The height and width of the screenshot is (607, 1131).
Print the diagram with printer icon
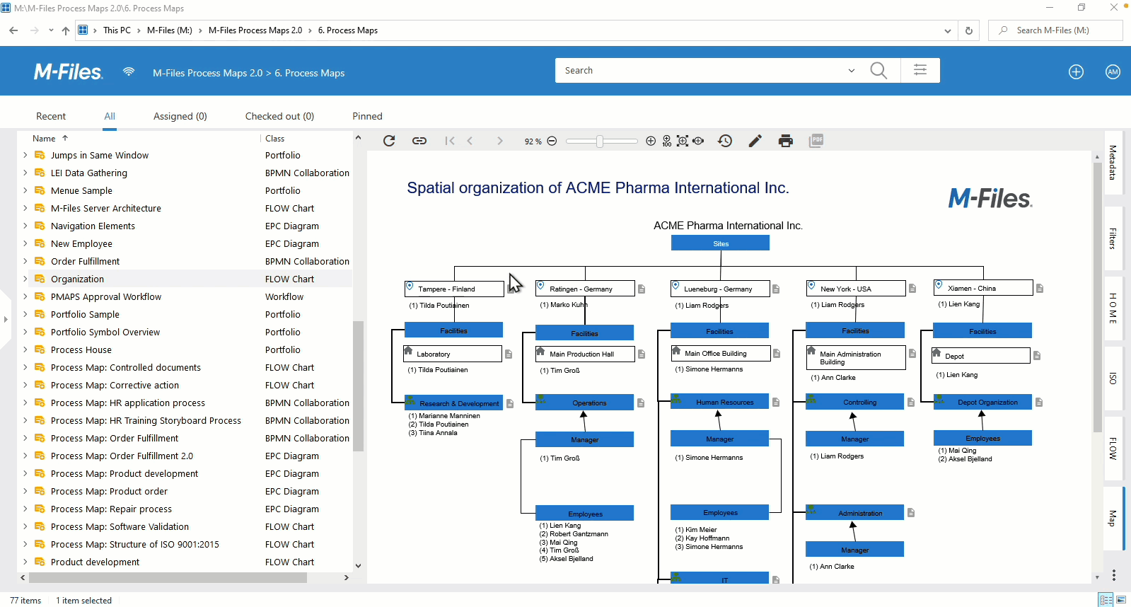(785, 141)
